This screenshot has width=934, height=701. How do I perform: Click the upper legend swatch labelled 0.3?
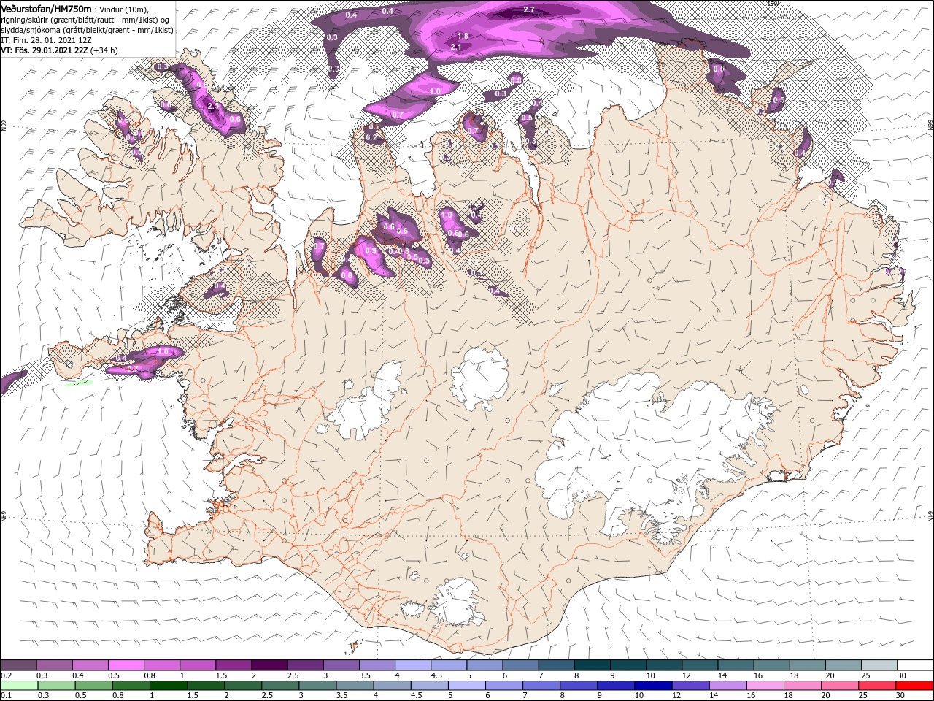coord(54,665)
